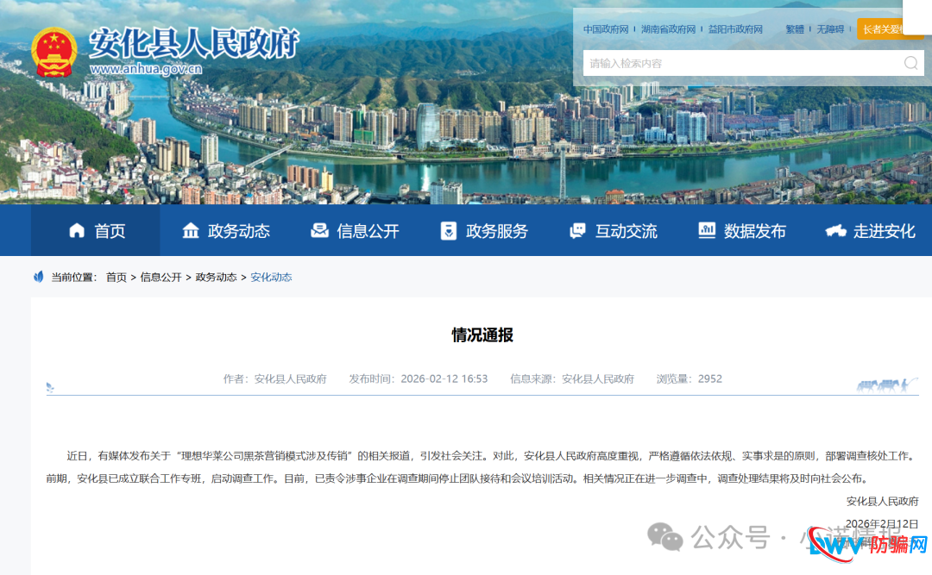Open the 信息公开 navigation tab
The width and height of the screenshot is (932, 575).
[367, 230]
